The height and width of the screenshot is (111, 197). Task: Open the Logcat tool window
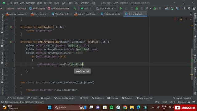coord(46,98)
